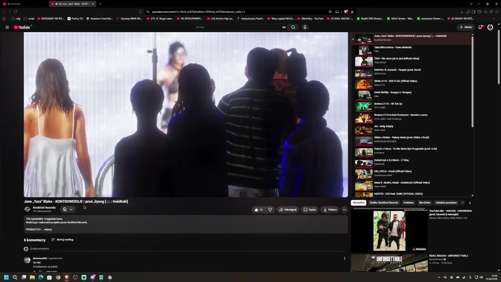The width and height of the screenshot is (501, 282).
Task: Open Rockford Records channel avatar
Action: pyautogui.click(x=27, y=209)
